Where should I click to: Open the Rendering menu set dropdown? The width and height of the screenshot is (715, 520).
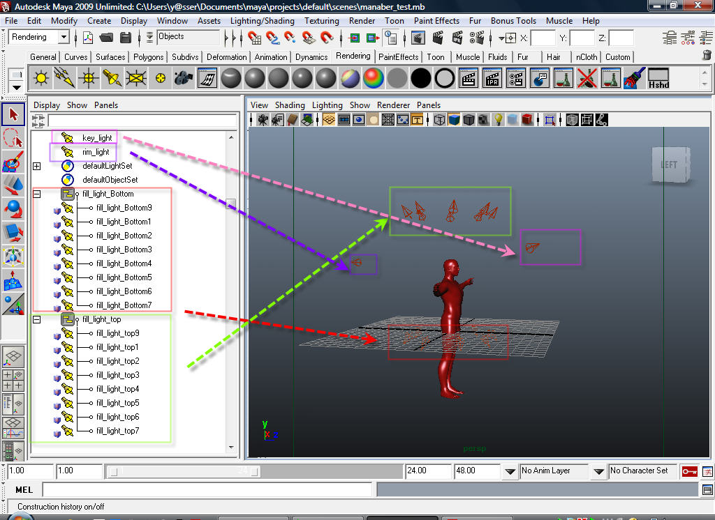click(39, 38)
